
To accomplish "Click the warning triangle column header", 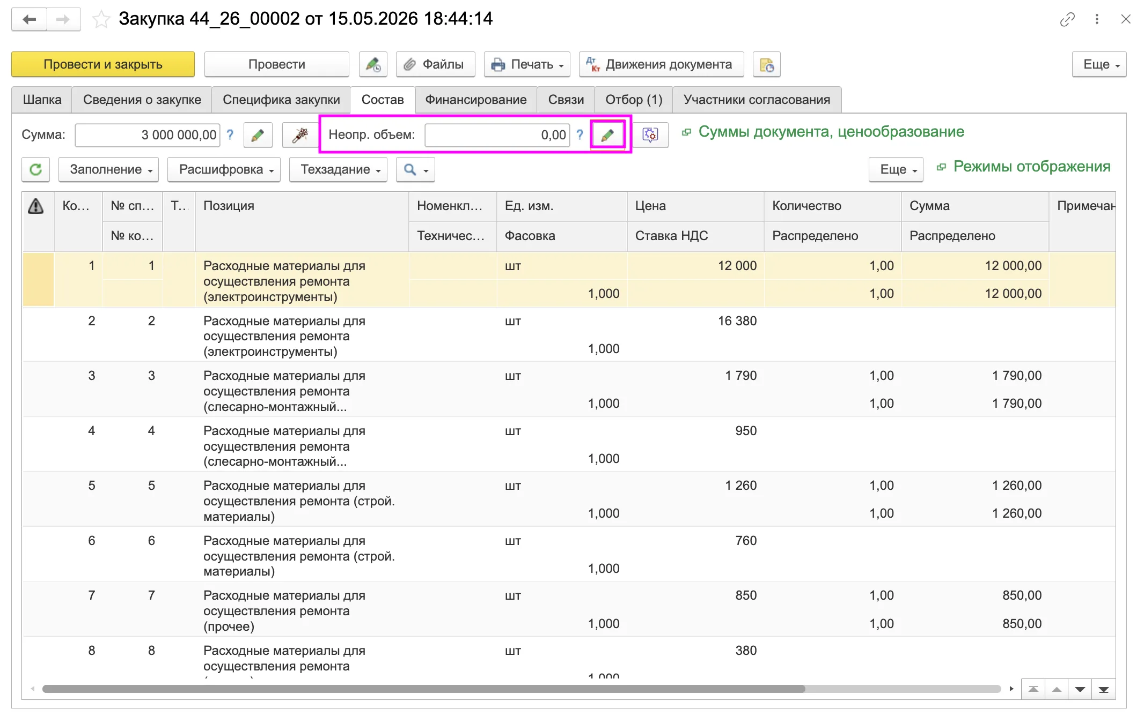I will 36,206.
